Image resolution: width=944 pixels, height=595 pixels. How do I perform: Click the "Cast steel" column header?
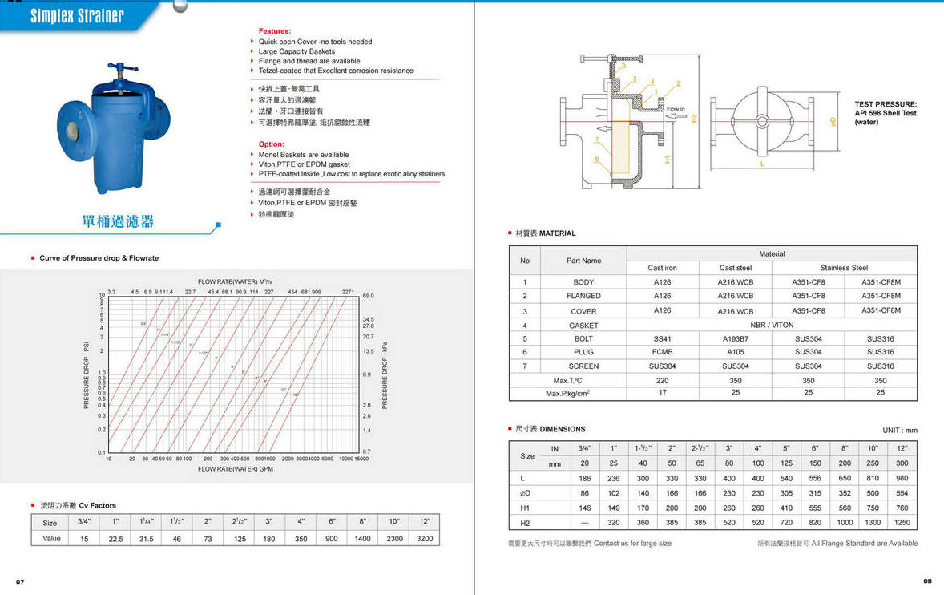[x=736, y=268]
